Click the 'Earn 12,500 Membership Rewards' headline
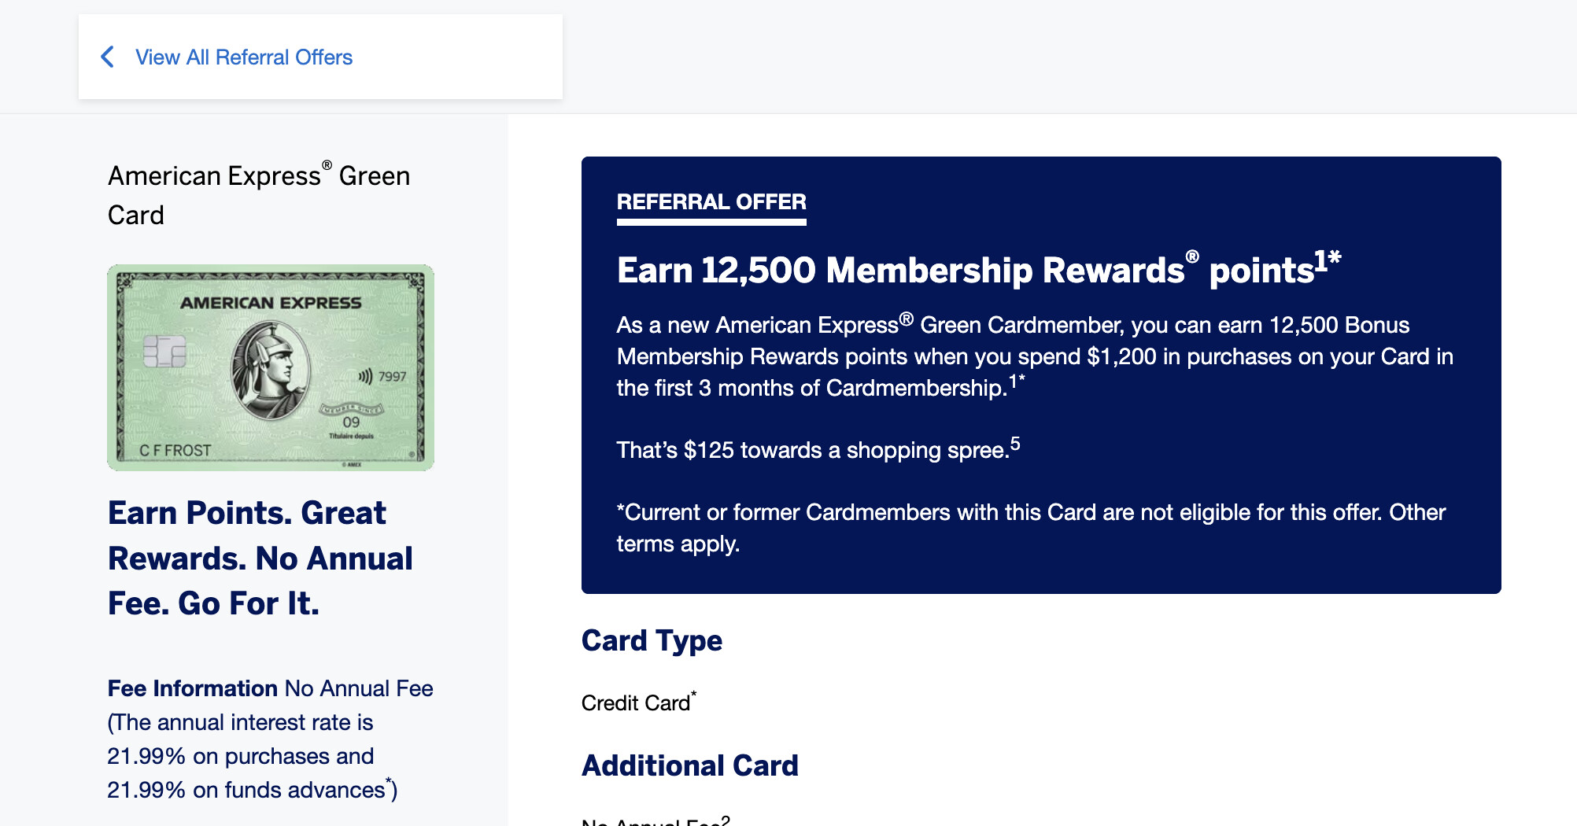The image size is (1577, 826). pyautogui.click(x=980, y=269)
